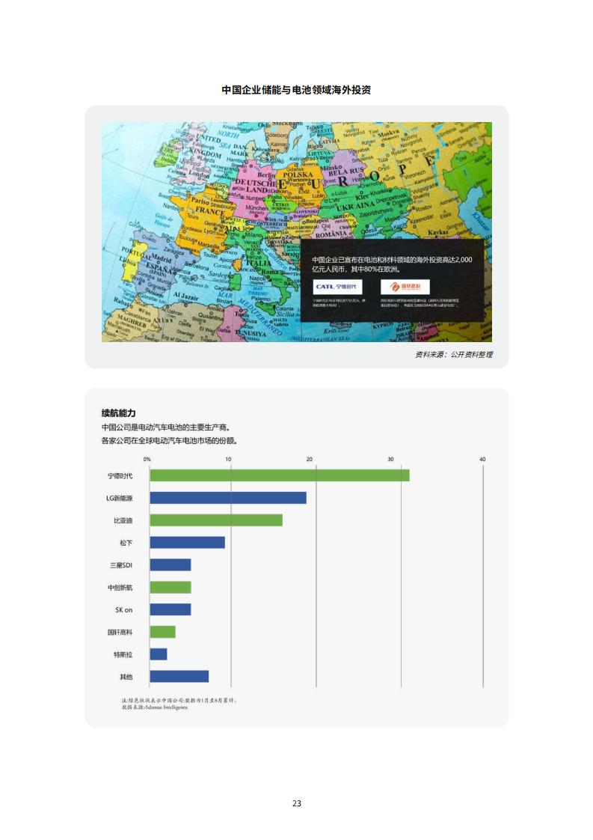This screenshot has width=593, height=840.
Task: Click the 国轩高科 chart label
Action: pos(120,632)
